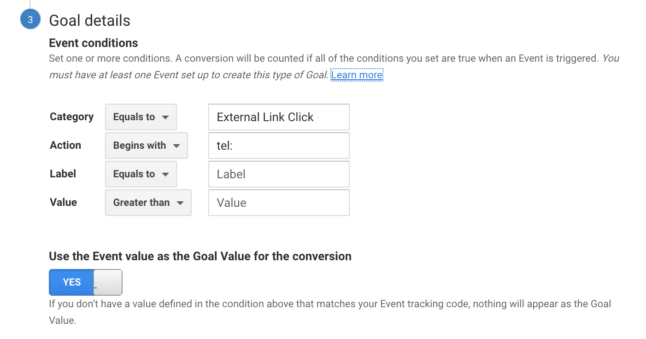Click the Goal Value help text below toggle

pyautogui.click(x=330, y=312)
